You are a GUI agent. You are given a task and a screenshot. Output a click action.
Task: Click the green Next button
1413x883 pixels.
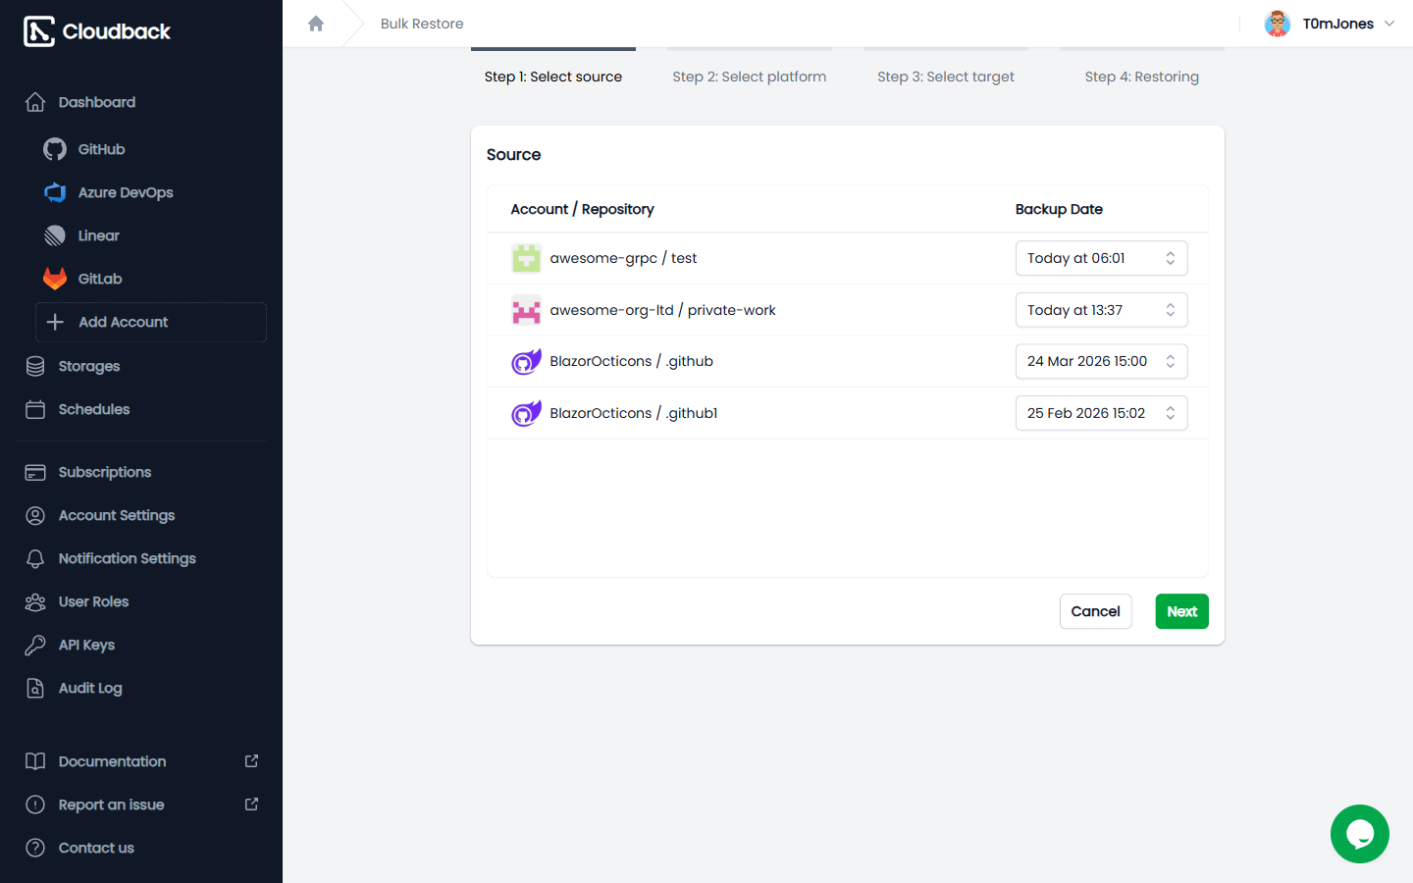(x=1181, y=611)
